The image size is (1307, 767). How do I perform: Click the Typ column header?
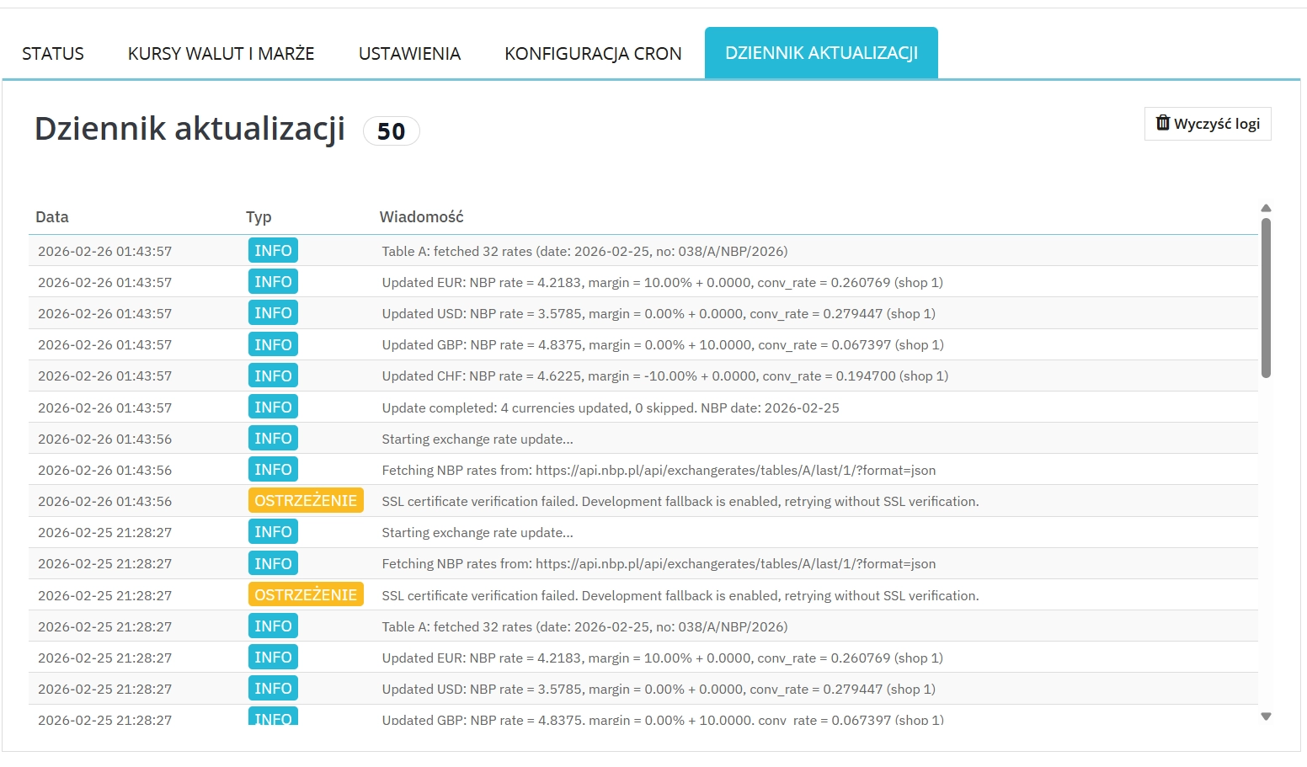tap(259, 217)
